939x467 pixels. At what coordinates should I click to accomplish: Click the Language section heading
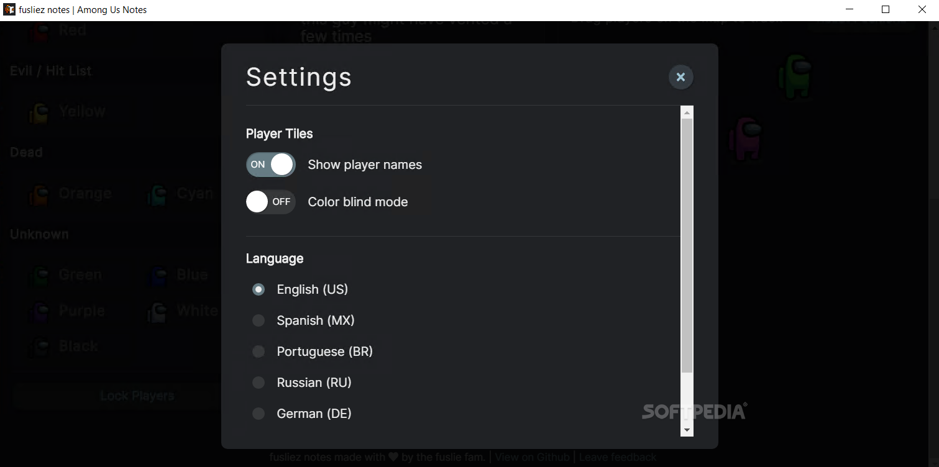click(275, 258)
